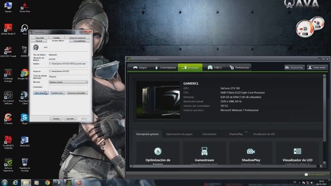
Task: Select the ShadowPlay sub-tab
Action: pyautogui.click(x=236, y=134)
